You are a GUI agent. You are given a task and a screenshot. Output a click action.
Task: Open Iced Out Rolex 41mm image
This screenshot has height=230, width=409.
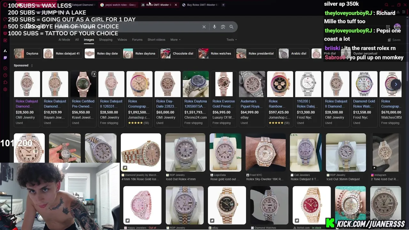(x=185, y=153)
